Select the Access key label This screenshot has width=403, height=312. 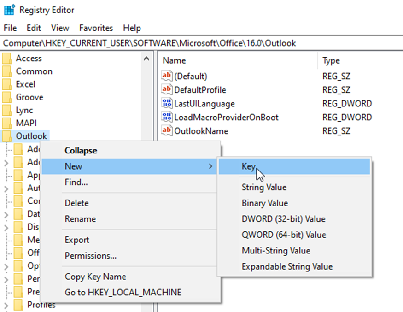[x=29, y=59]
